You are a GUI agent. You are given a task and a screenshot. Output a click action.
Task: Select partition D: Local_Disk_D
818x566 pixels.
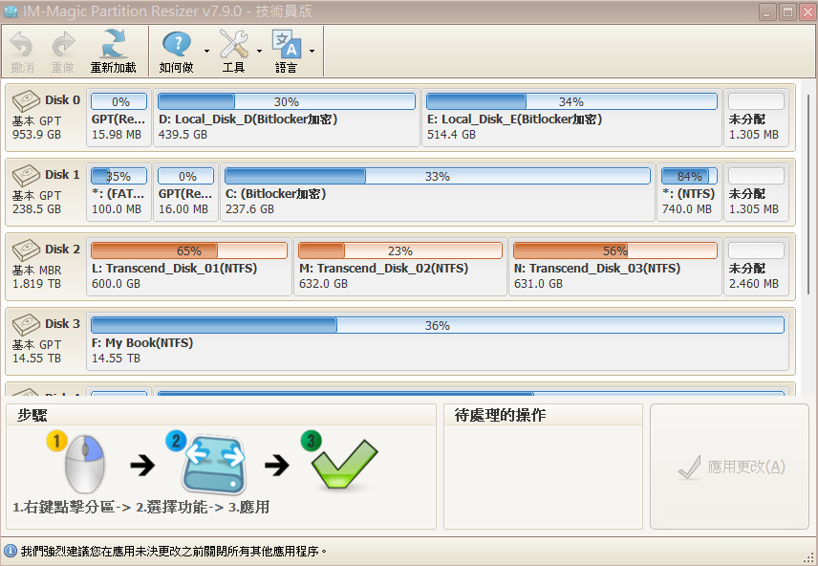[x=287, y=119]
